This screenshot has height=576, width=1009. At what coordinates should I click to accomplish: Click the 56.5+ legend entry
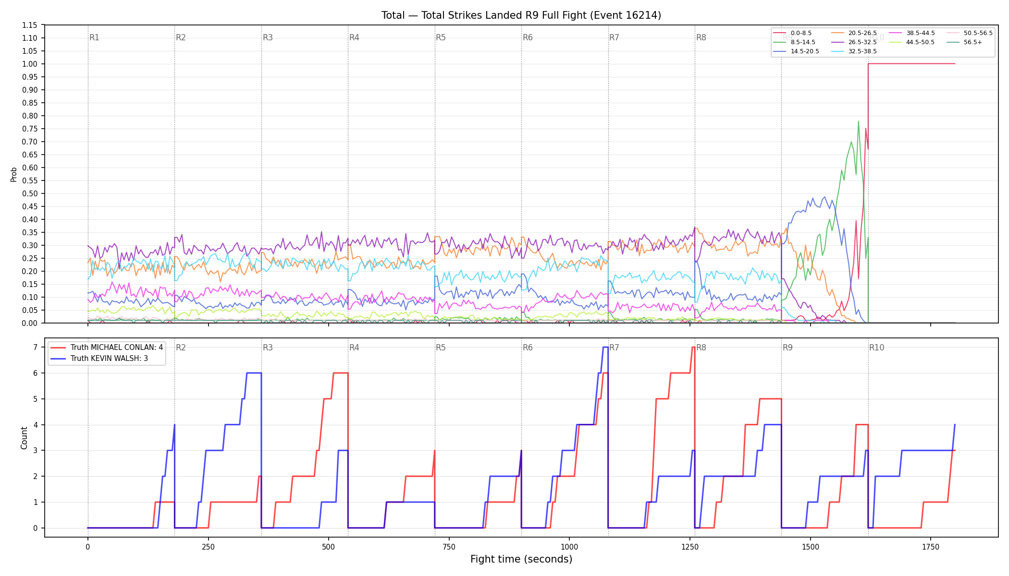[964, 42]
